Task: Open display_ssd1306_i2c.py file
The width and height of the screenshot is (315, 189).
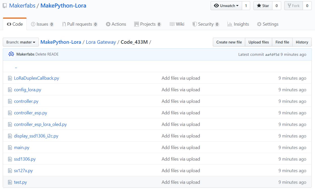Action: [36, 136]
